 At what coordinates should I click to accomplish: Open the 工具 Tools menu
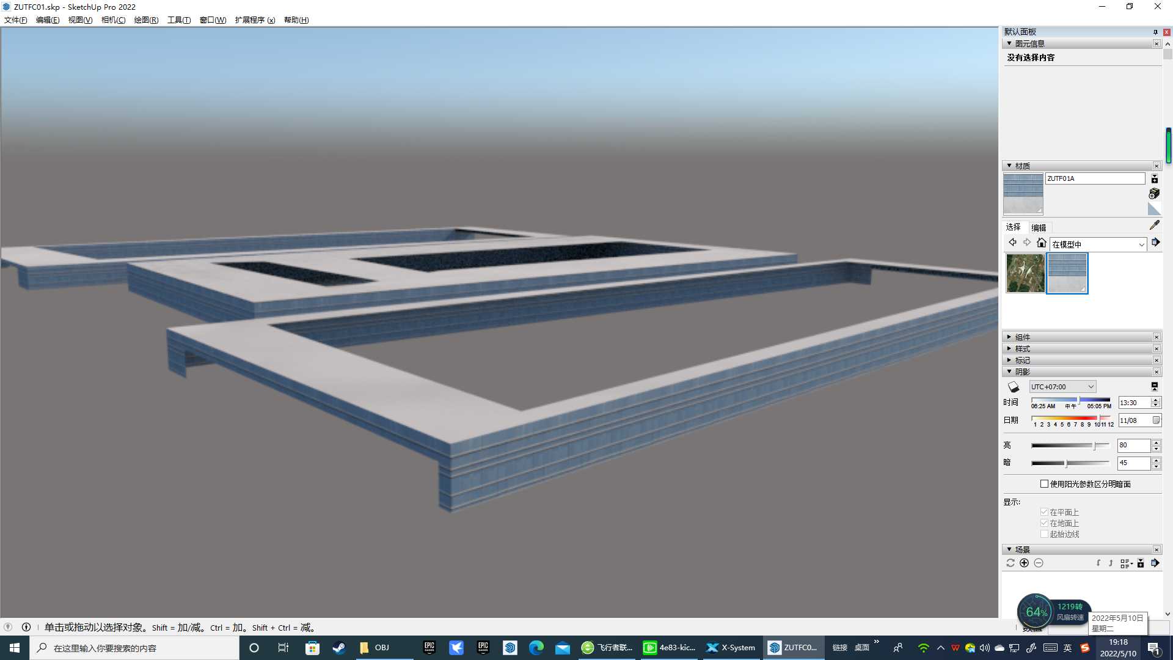[x=179, y=20]
